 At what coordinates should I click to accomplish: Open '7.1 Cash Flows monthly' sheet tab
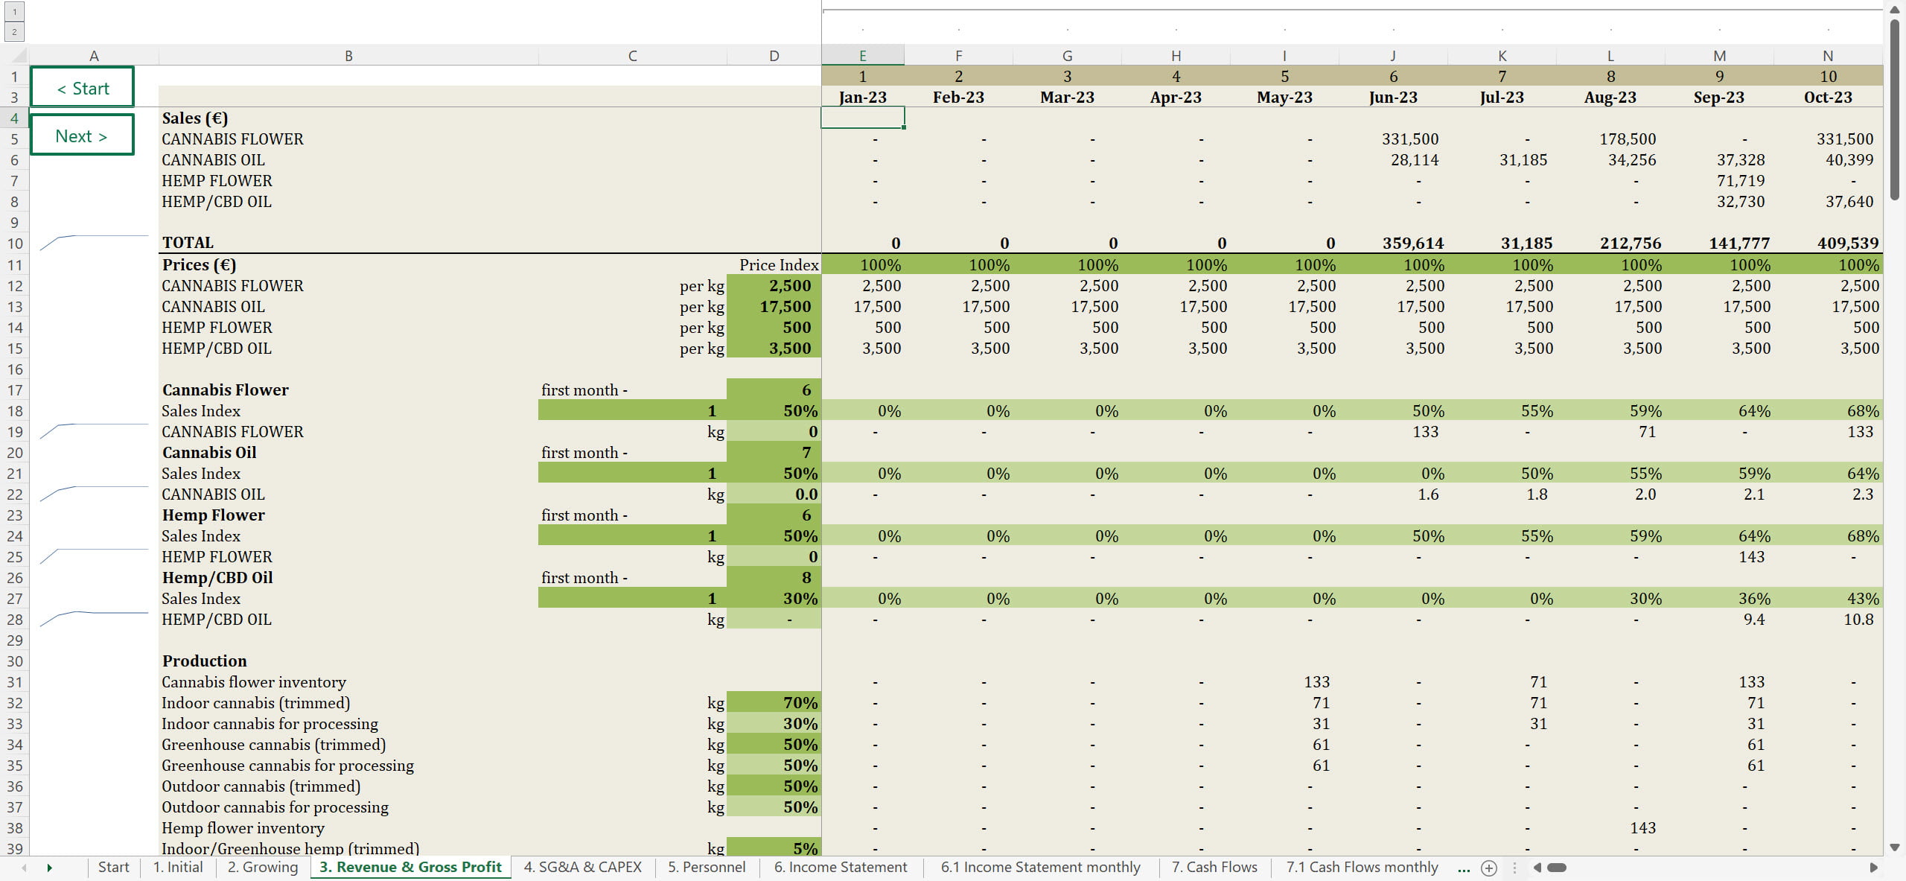[1362, 867]
